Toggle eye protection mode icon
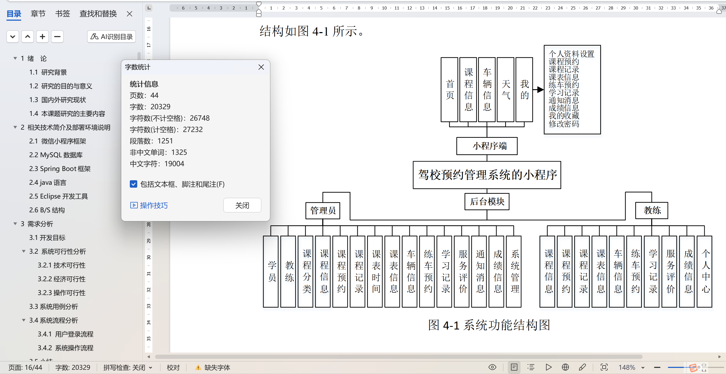Screen dimensions: 726x374 (x=492, y=367)
